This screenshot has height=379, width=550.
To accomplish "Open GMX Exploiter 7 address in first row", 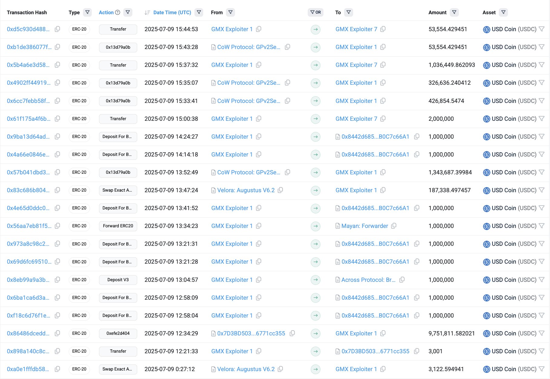I will (356, 29).
